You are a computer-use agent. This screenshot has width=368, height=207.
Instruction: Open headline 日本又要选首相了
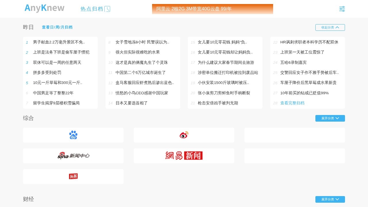(x=131, y=103)
